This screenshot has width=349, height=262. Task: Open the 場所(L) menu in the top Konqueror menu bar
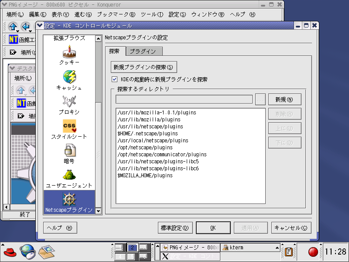(x=15, y=14)
